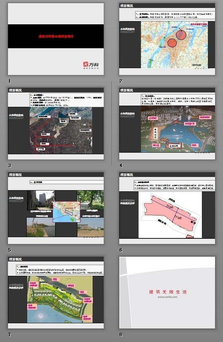Click the red title text on slide 1
Viewport: 223px width, 342px height.
point(56,36)
